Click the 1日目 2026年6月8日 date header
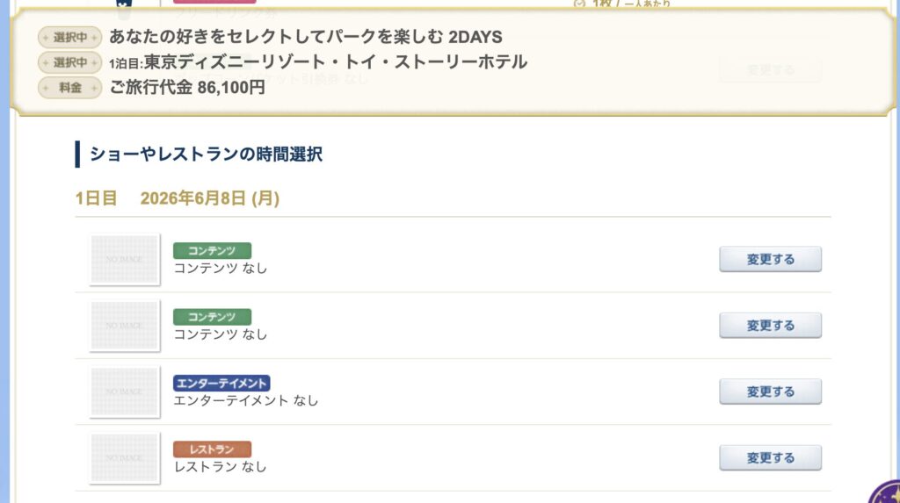 178,199
